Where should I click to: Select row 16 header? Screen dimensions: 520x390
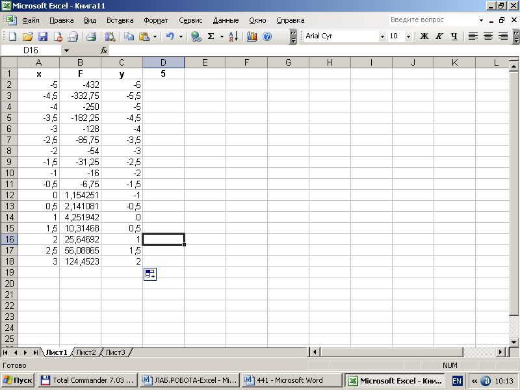click(x=9, y=239)
